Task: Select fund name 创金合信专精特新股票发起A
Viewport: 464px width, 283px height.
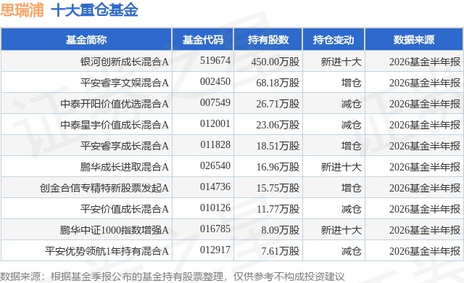Action: click(104, 188)
